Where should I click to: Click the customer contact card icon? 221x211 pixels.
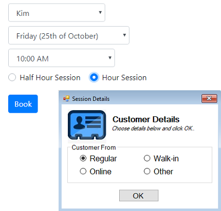tap(87, 125)
